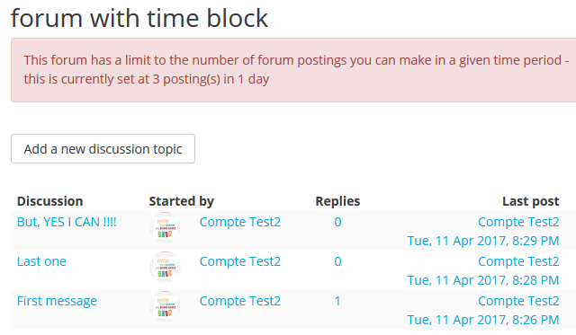This screenshot has width=576, height=335.
Task: Open the 'Last one' discussion
Action: click(x=41, y=261)
